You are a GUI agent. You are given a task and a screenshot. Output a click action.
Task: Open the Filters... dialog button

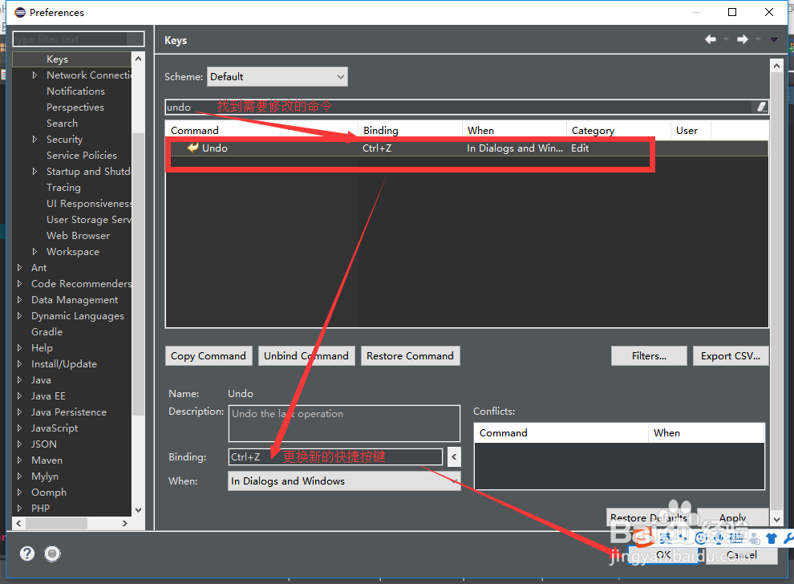pyautogui.click(x=649, y=355)
